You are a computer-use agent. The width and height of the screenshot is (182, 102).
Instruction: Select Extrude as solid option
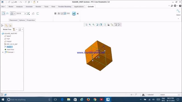(x=3, y=14)
